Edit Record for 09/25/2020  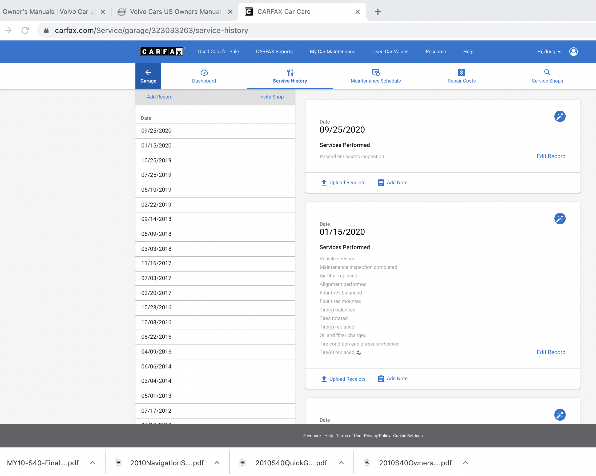tap(551, 156)
